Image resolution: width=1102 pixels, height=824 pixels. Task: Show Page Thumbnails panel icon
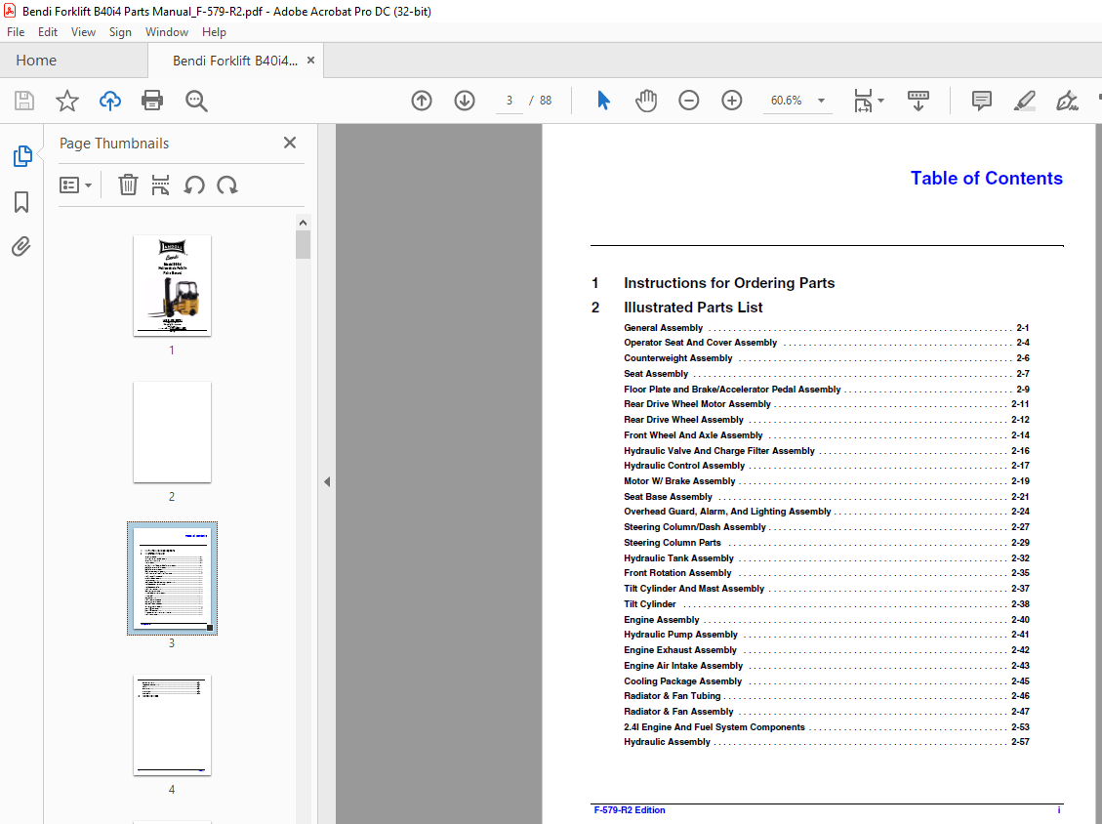point(22,156)
